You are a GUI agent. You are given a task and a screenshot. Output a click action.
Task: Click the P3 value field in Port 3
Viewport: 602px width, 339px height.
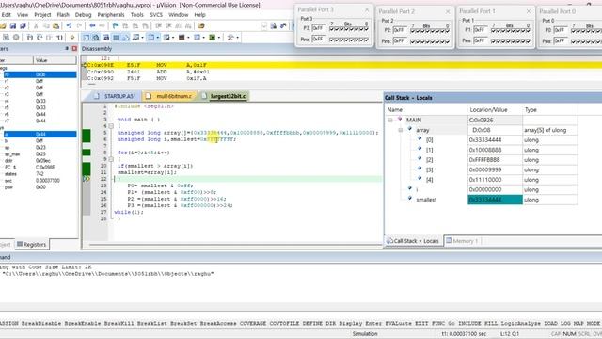[319, 28]
